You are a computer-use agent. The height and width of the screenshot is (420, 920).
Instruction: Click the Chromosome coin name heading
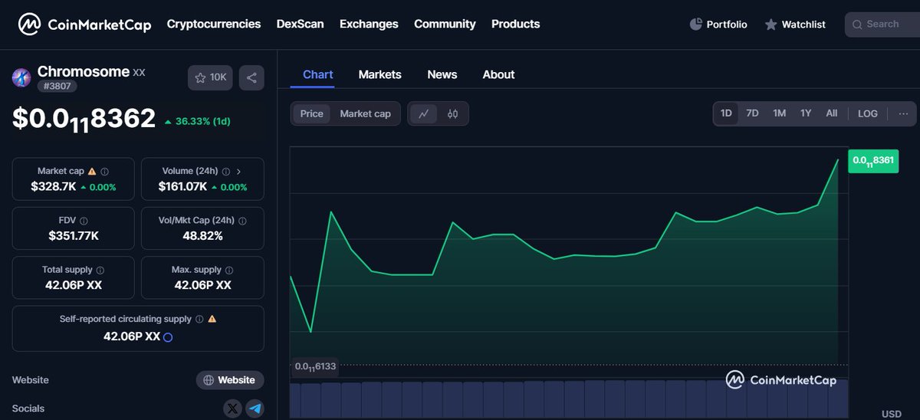tap(84, 71)
